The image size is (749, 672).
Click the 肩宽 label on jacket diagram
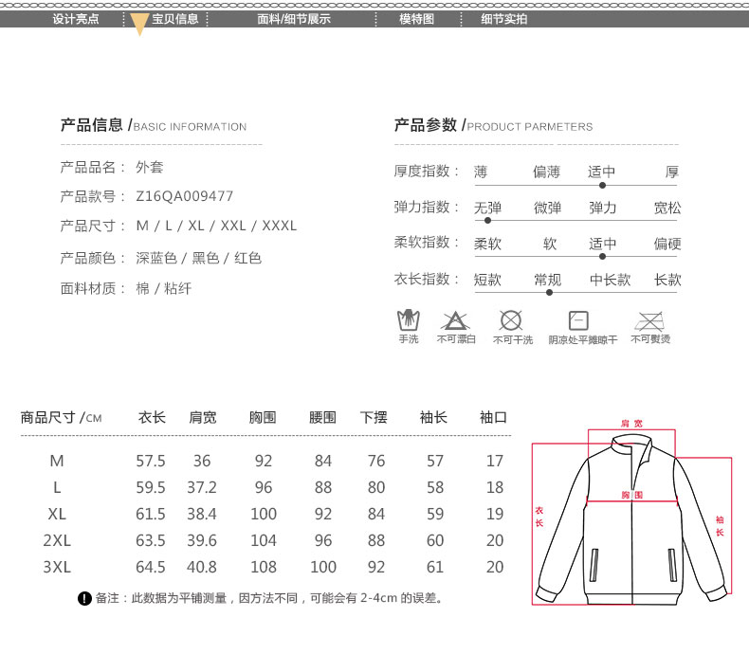[x=631, y=424]
